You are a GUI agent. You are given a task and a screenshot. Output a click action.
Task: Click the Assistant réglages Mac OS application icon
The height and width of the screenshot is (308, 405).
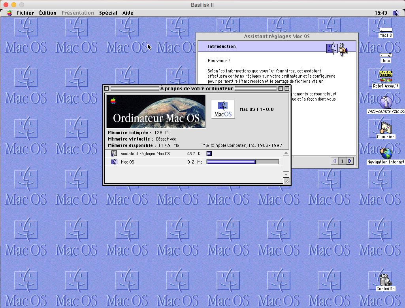click(114, 154)
